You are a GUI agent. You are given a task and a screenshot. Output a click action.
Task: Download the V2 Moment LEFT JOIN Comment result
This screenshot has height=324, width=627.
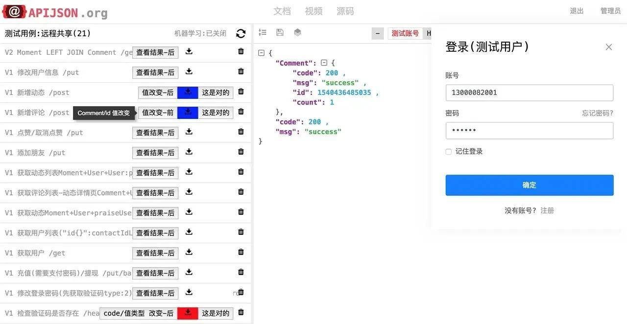(x=189, y=51)
